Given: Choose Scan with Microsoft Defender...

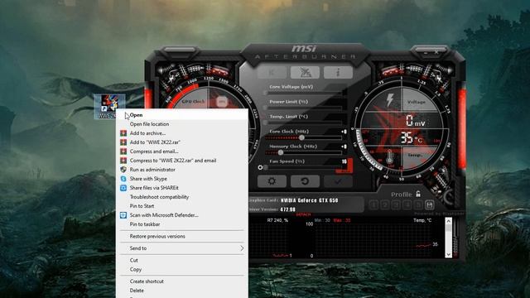Looking at the screenshot, I should [x=182, y=215].
